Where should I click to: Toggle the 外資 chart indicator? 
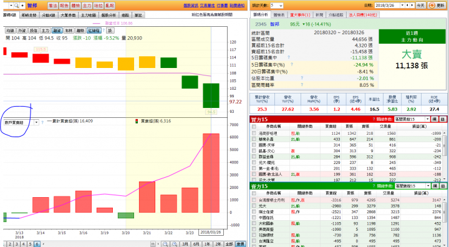point(22,31)
